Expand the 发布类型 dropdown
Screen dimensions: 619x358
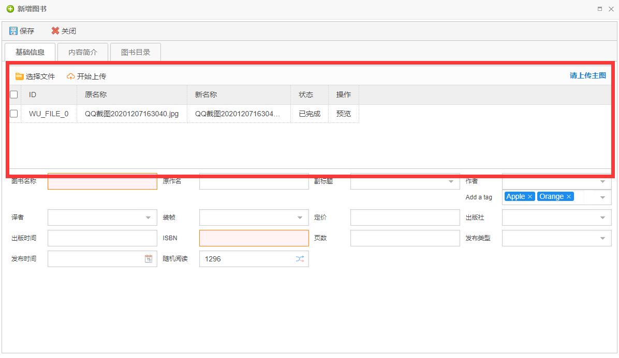[602, 238]
